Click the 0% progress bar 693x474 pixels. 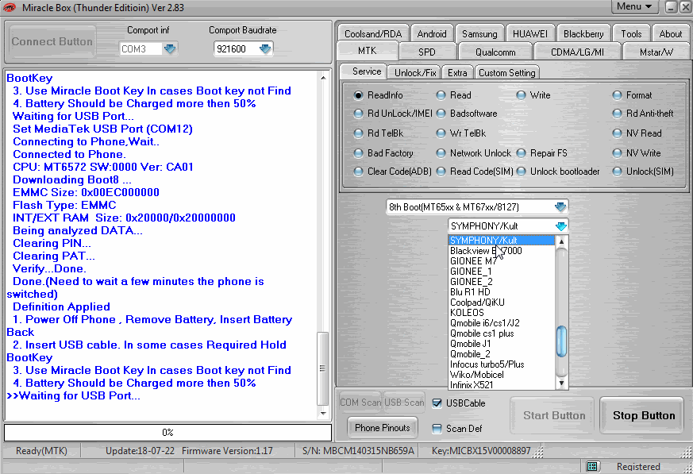pyautogui.click(x=167, y=433)
